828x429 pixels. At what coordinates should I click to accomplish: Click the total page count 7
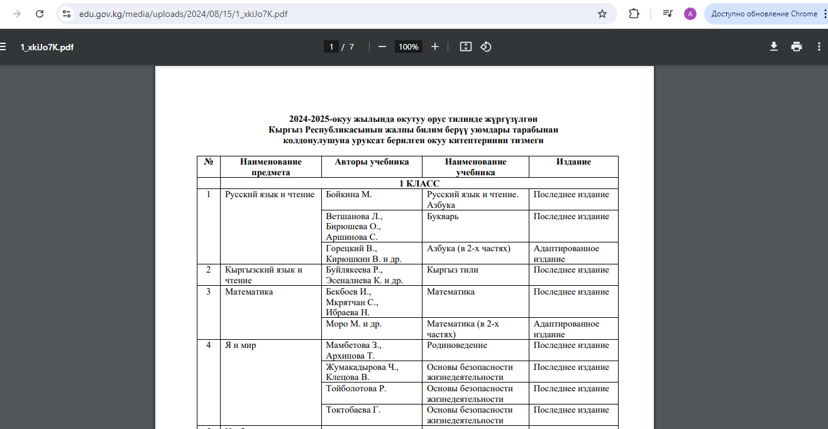click(351, 46)
